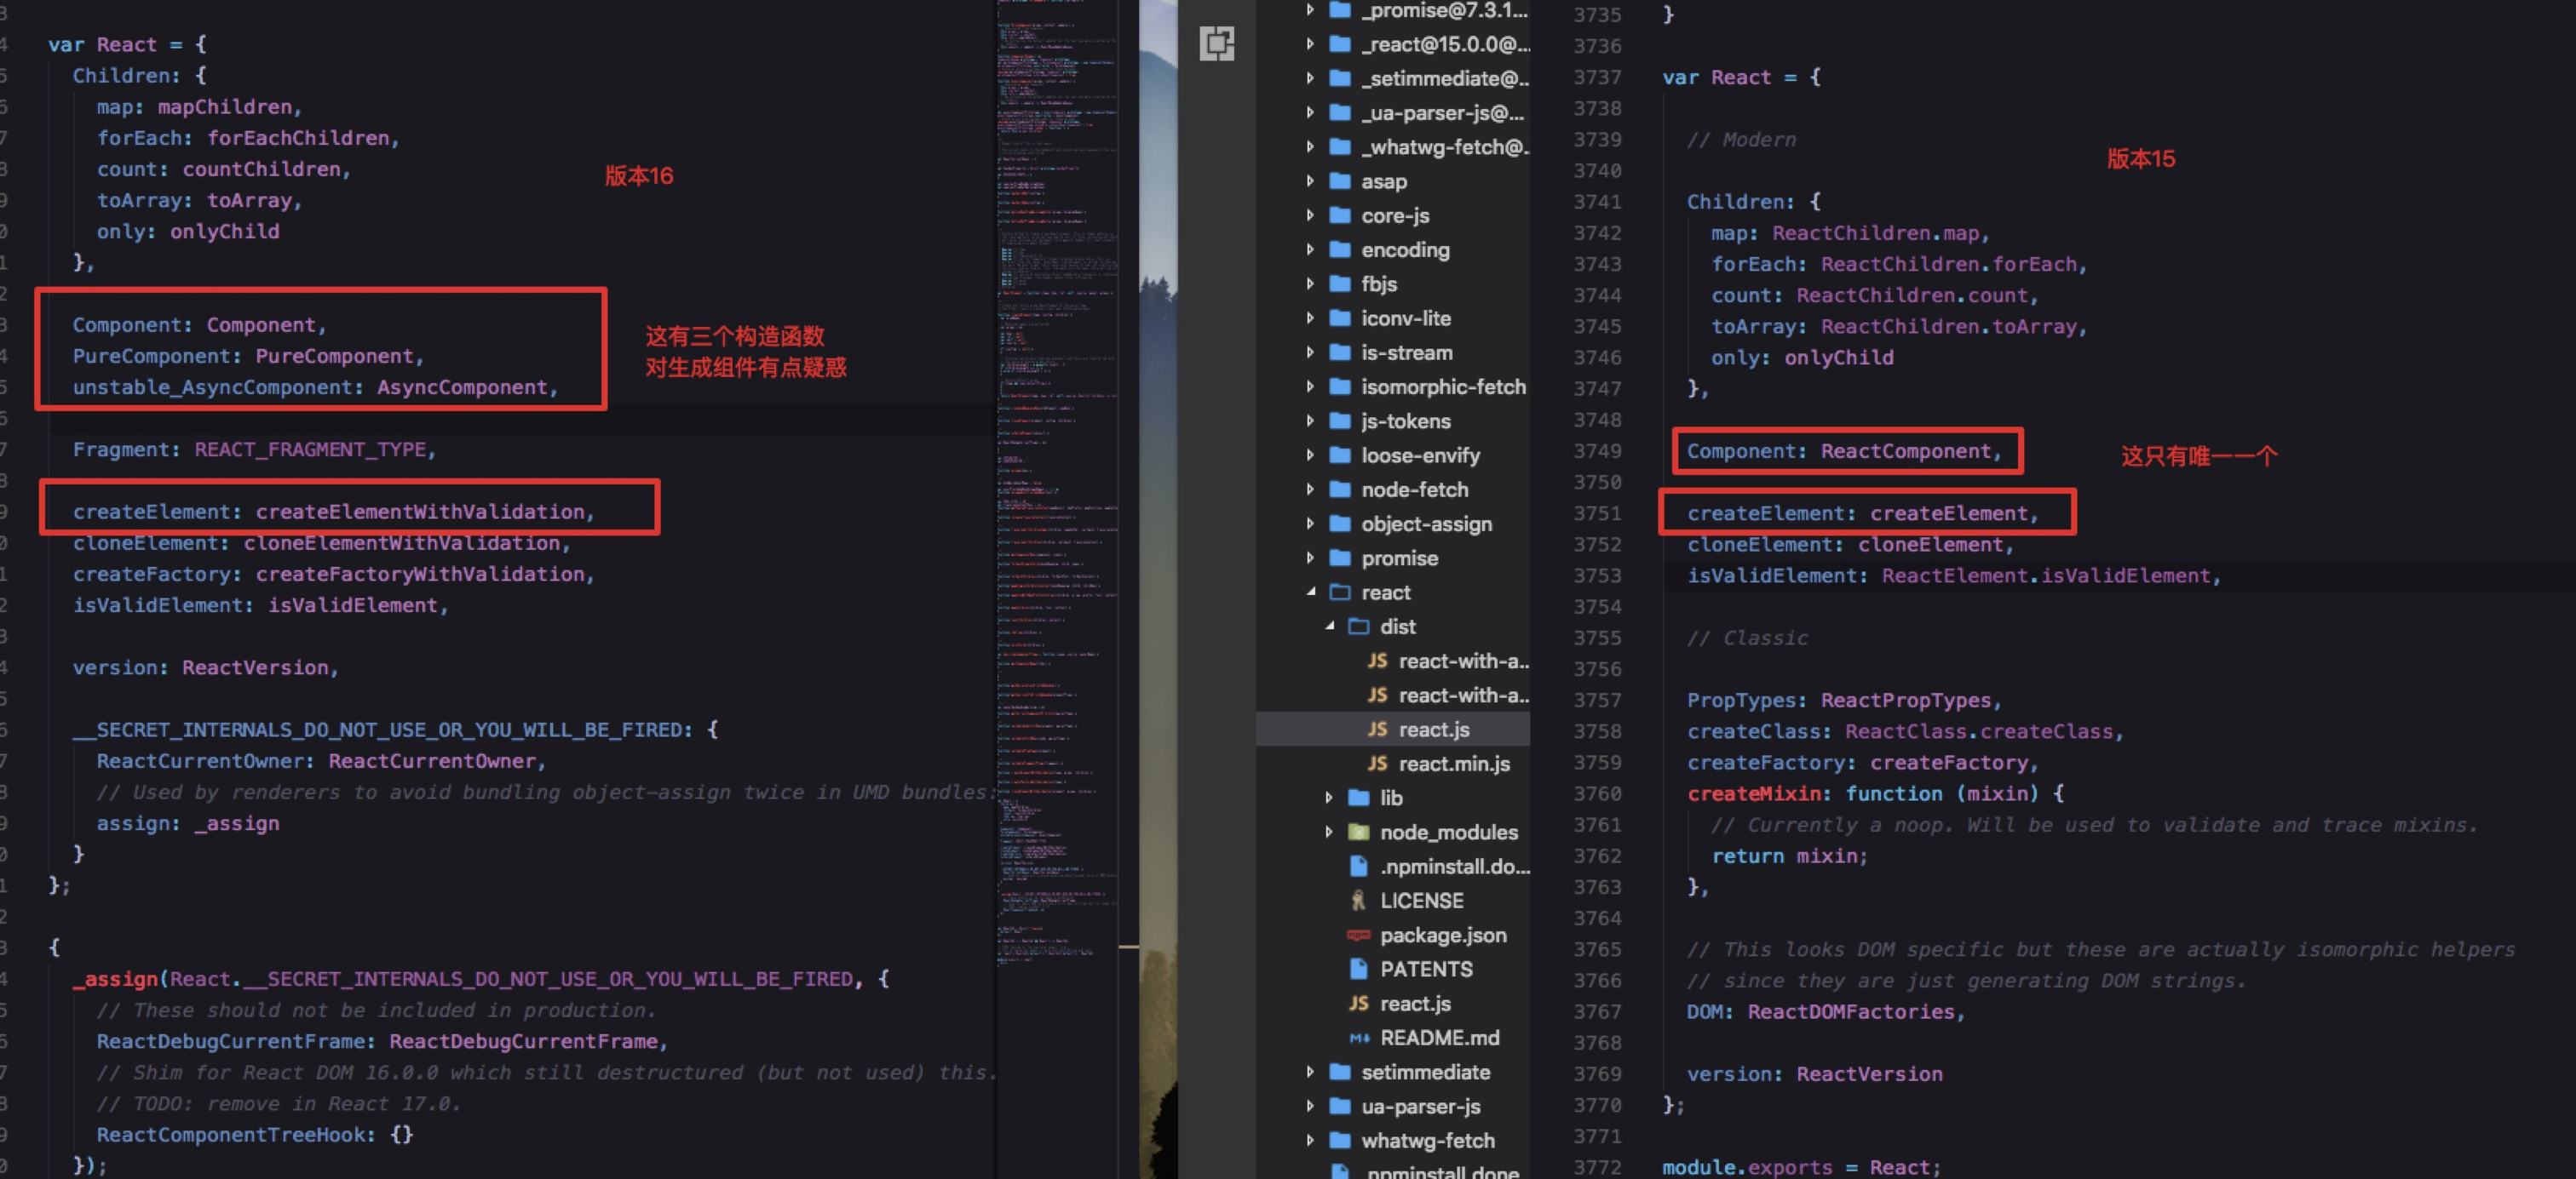Click line number 3751 in gutter
Viewport: 2576px width, 1179px height.
click(x=1596, y=513)
